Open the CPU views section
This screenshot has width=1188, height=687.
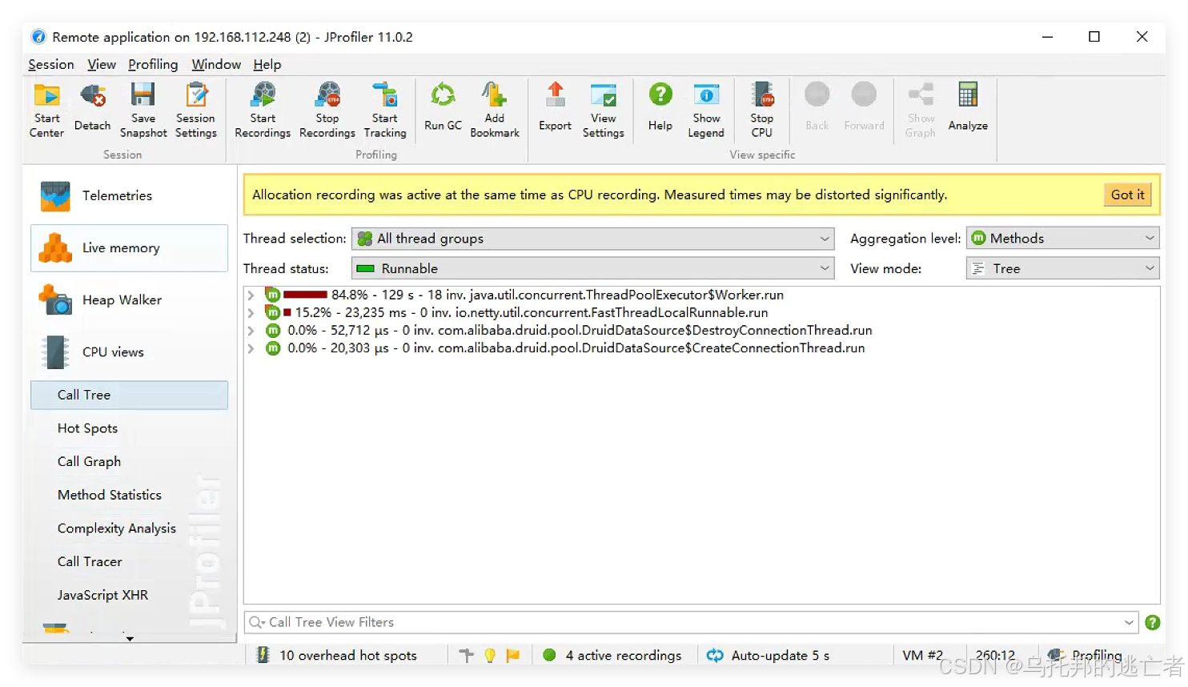[x=130, y=352]
